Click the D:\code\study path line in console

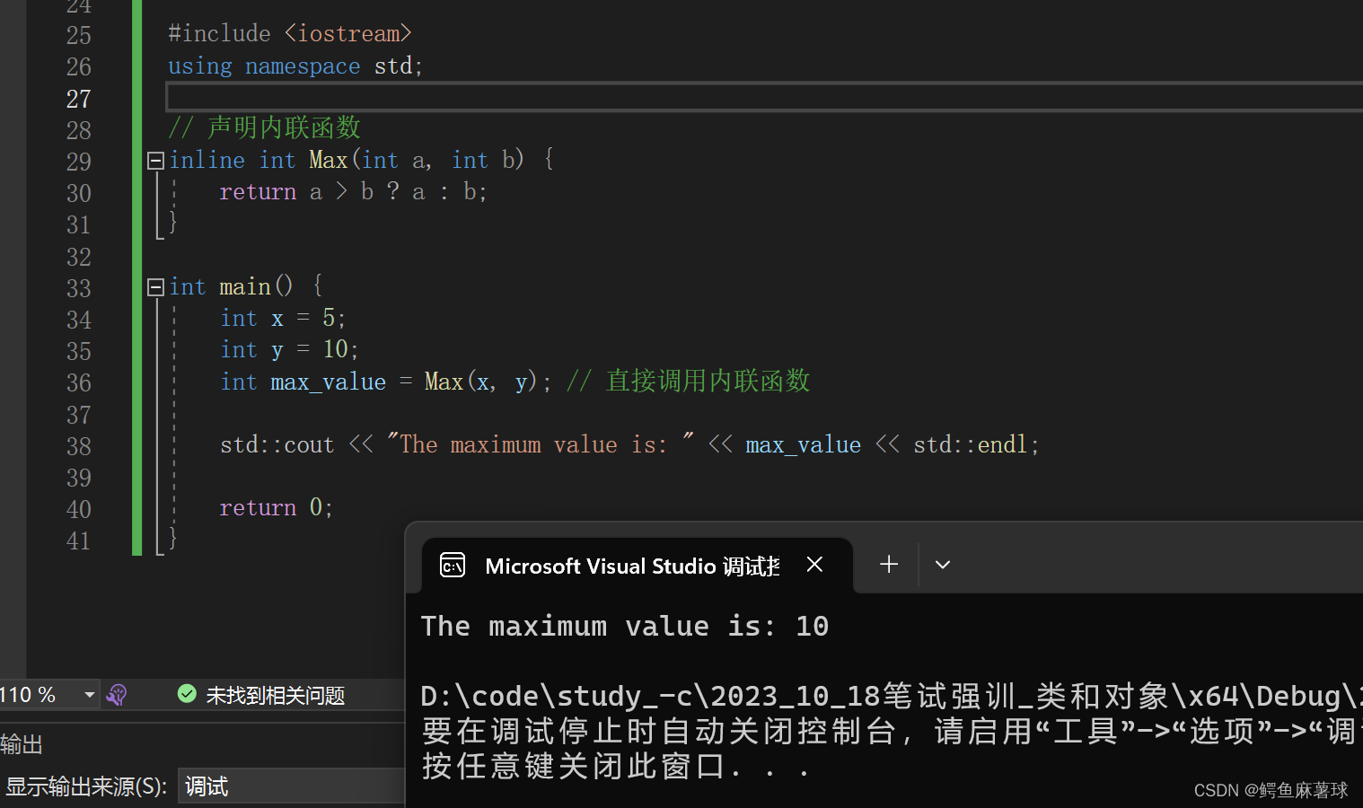click(892, 696)
